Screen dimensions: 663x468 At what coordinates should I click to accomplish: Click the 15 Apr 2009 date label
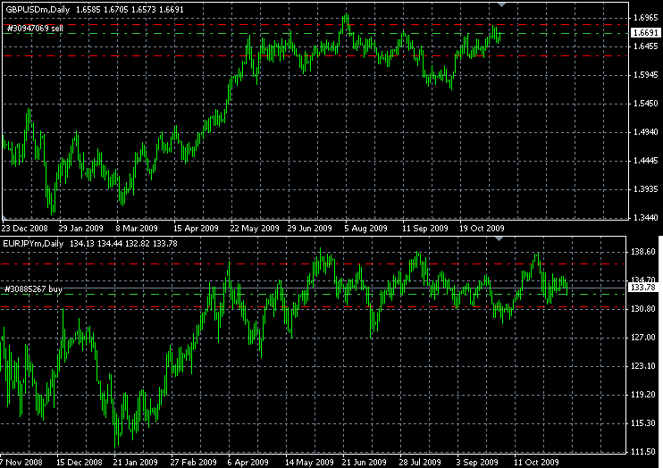click(196, 229)
